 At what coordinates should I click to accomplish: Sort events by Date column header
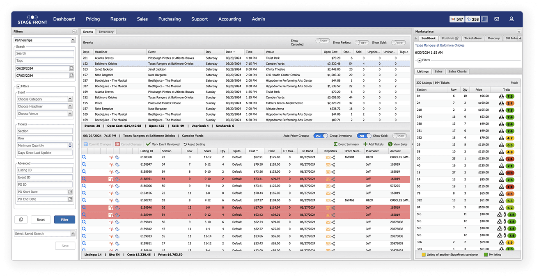coord(234,52)
